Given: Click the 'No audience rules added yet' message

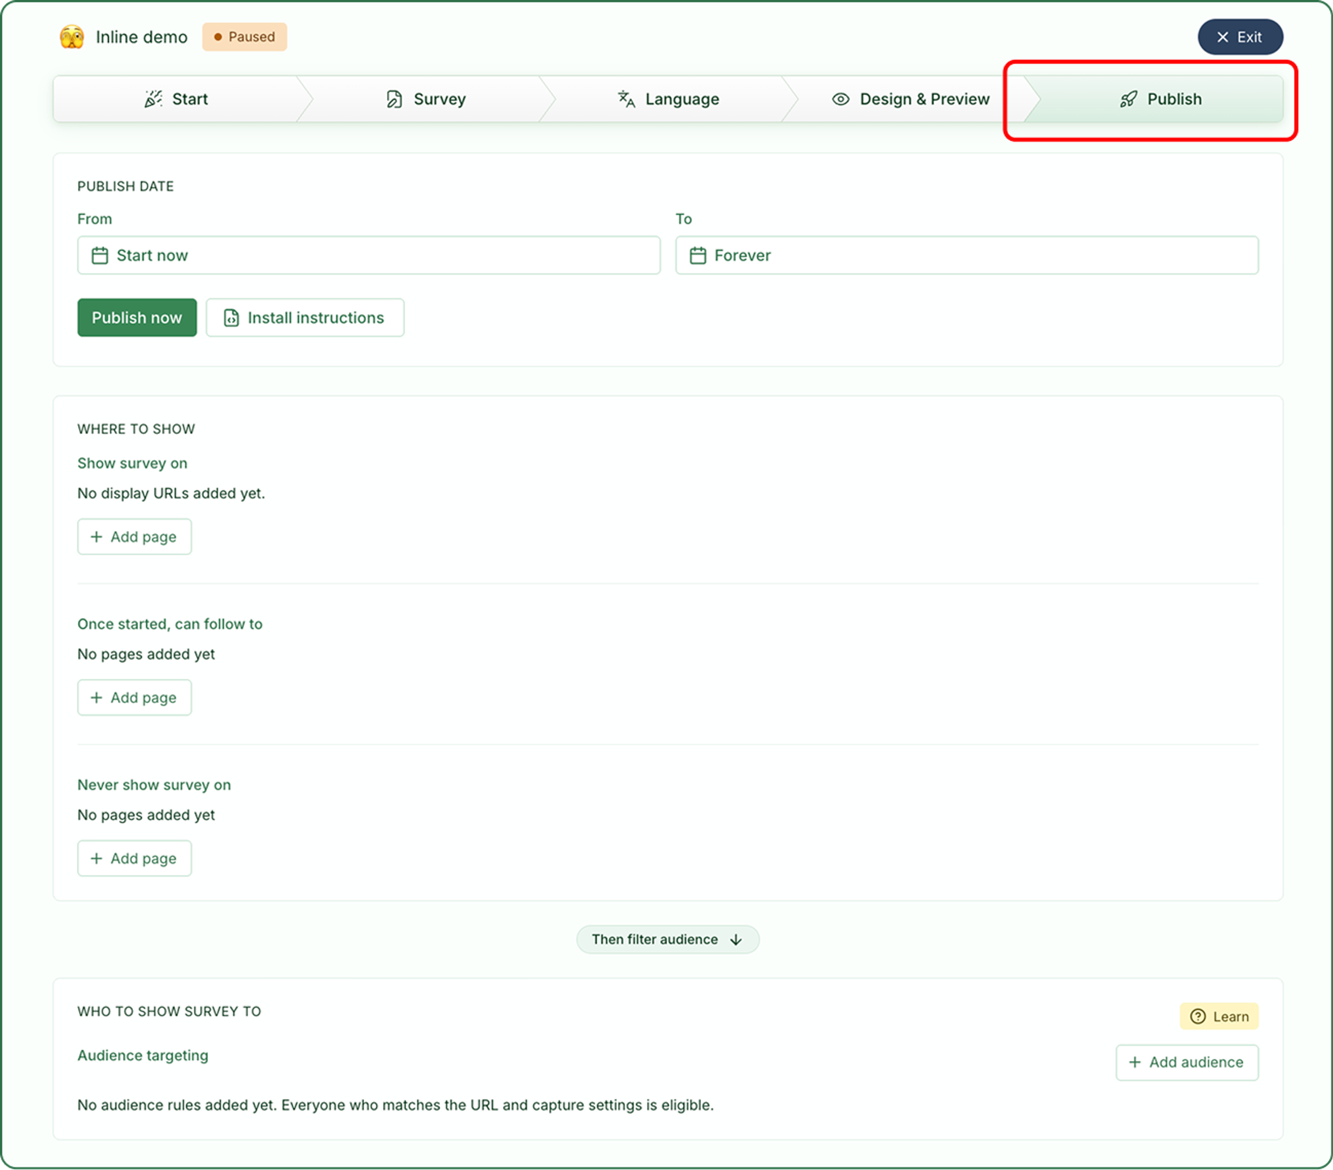Looking at the screenshot, I should [396, 1105].
